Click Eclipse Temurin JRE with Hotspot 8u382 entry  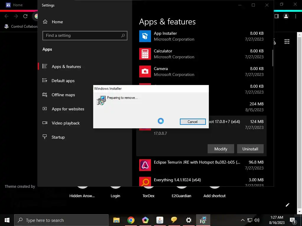tap(197, 162)
